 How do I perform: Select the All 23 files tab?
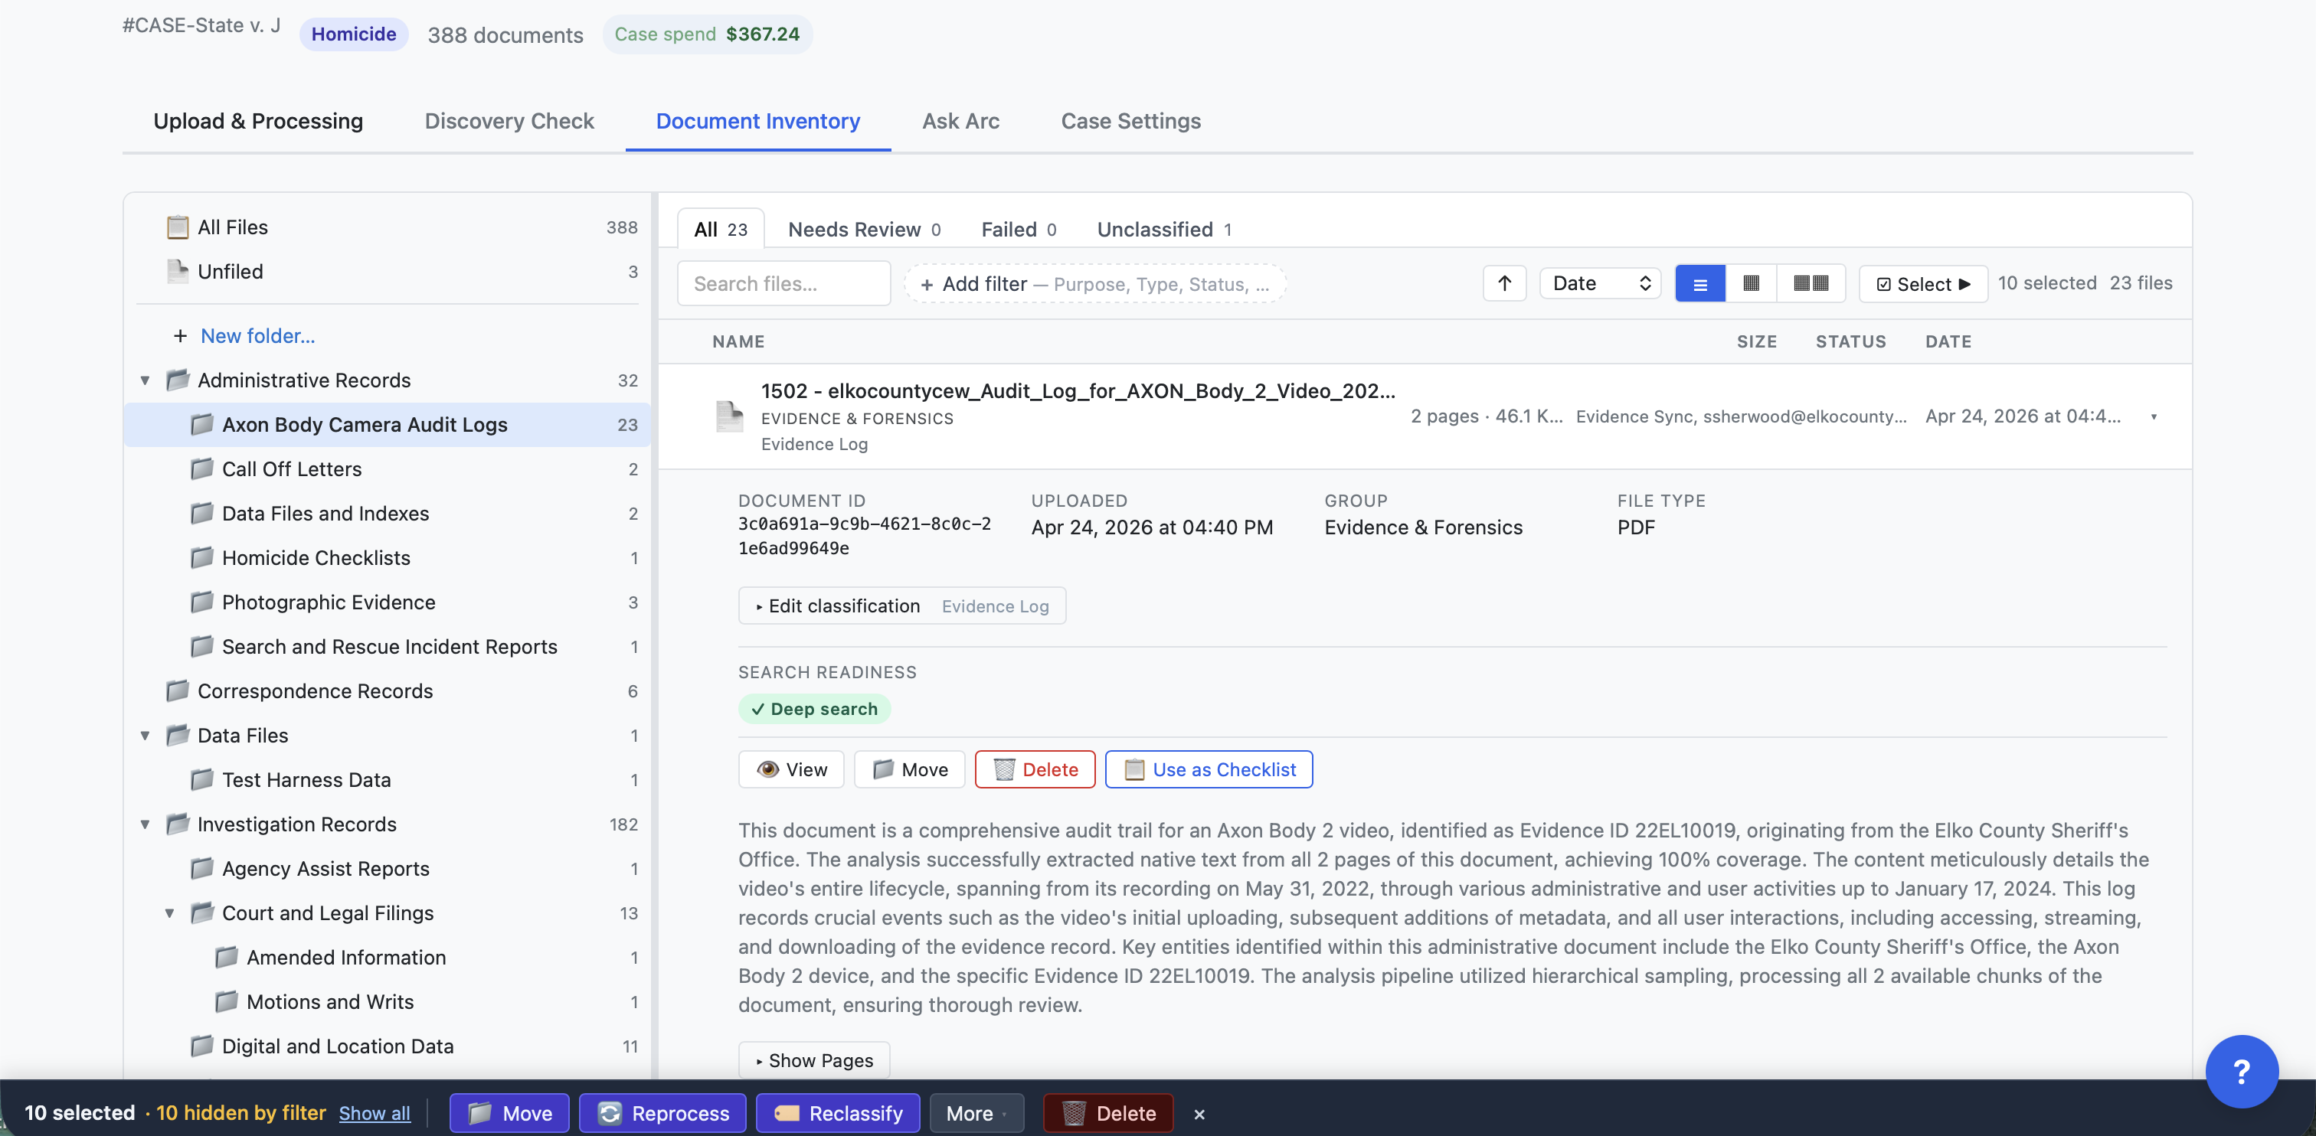coord(720,229)
